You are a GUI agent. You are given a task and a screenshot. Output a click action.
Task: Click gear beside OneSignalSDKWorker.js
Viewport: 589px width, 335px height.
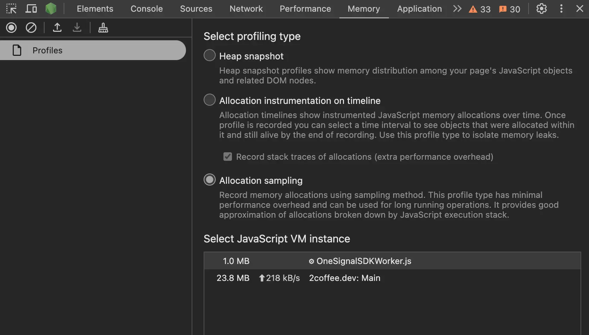point(311,261)
